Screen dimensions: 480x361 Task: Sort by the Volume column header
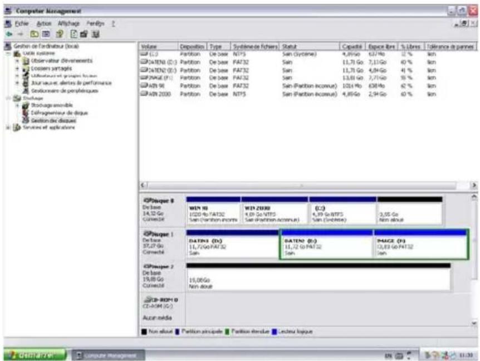pos(158,47)
